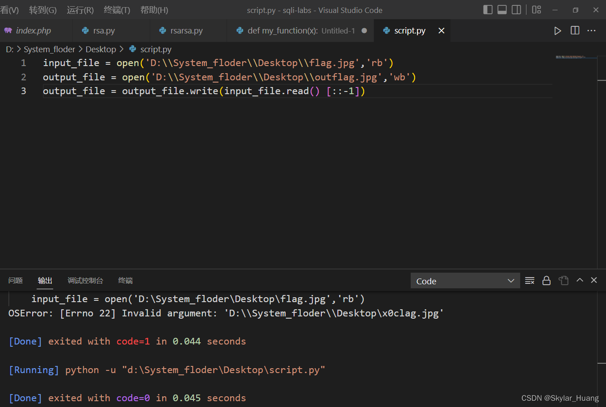606x407 pixels.
Task: Open output log in editor icon
Action: [x=564, y=281]
